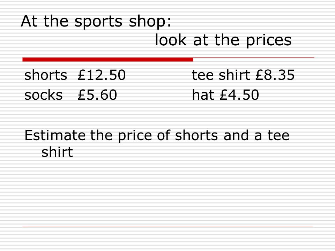Click the 'tee shirt' label
The width and height of the screenshot is (335, 251).
(221, 75)
